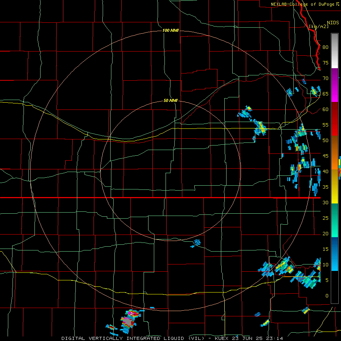Click the 80 value on the color scale

325,47
